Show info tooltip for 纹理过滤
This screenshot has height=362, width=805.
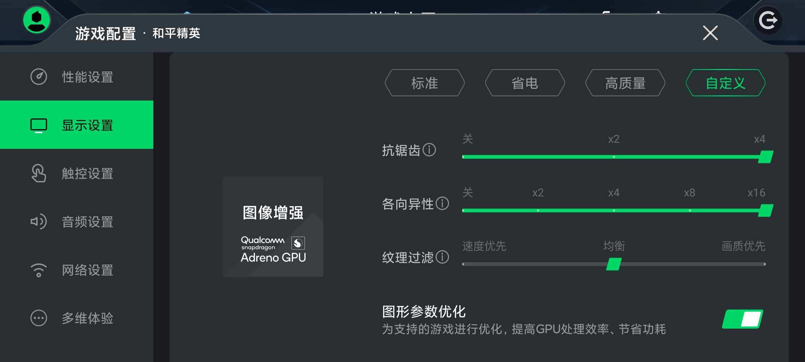(442, 257)
